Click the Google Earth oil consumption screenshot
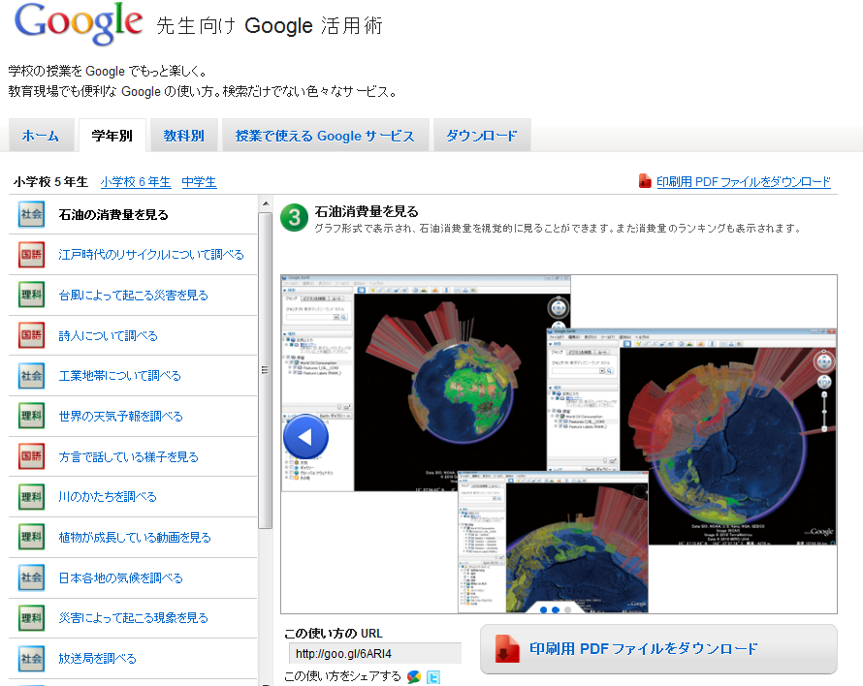863x686 pixels. 559,444
